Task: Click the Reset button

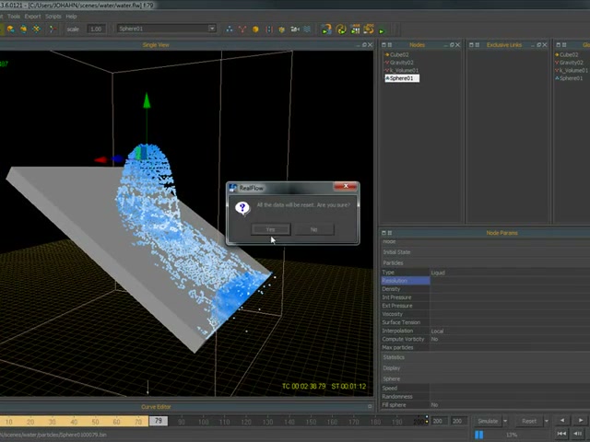Action: pos(528,421)
